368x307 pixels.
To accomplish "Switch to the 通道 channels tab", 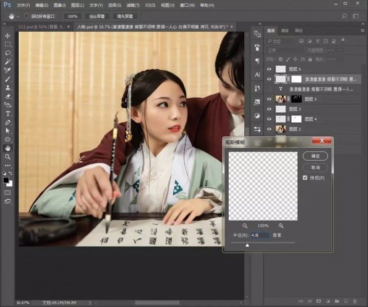I will [x=284, y=30].
